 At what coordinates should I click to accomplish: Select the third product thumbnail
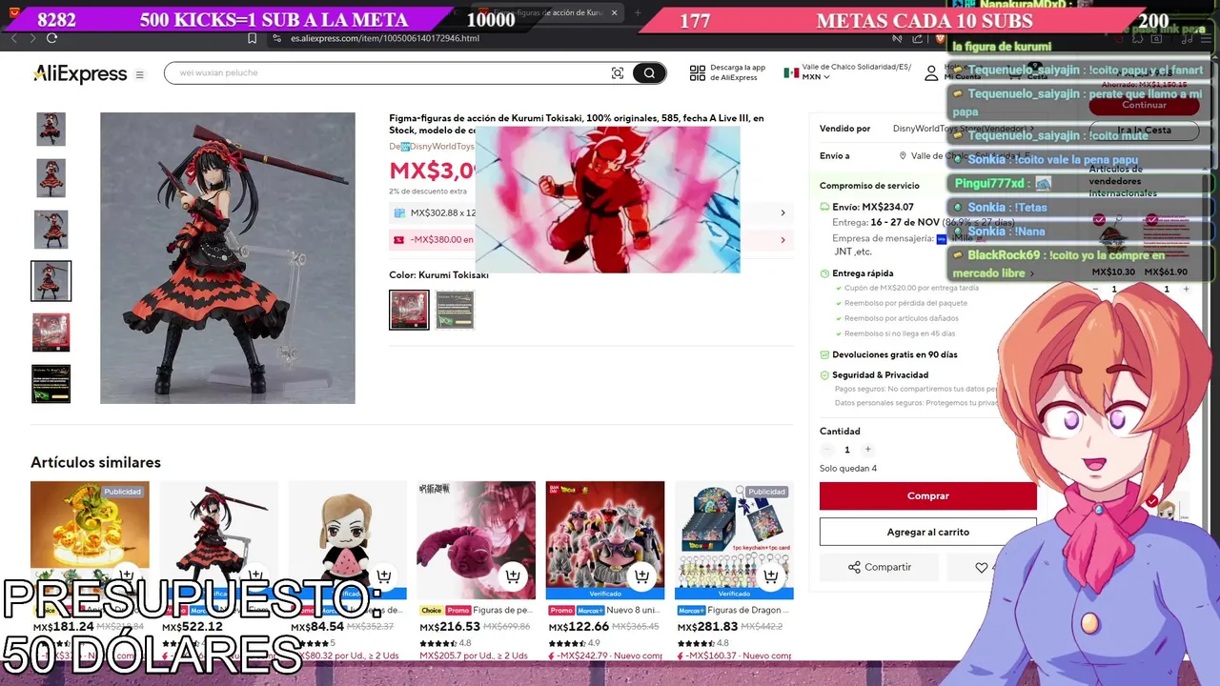coord(51,230)
